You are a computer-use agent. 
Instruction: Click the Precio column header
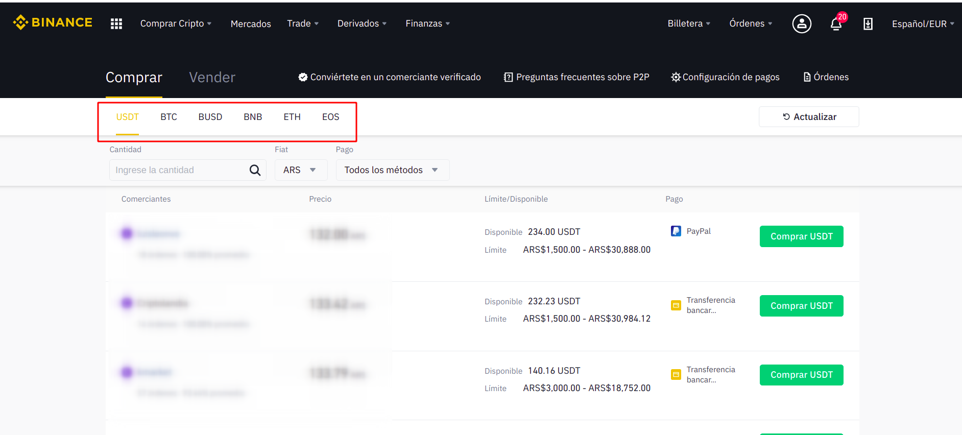pyautogui.click(x=320, y=199)
